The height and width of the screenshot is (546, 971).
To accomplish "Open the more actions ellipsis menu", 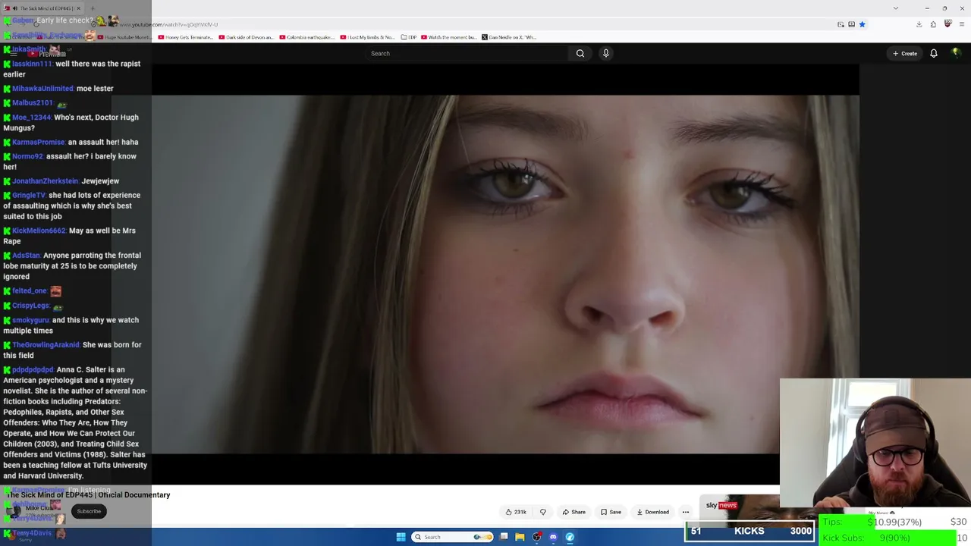I will (x=686, y=512).
